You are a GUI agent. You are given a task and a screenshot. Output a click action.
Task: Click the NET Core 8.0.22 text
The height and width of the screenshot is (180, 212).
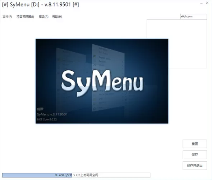47,119
